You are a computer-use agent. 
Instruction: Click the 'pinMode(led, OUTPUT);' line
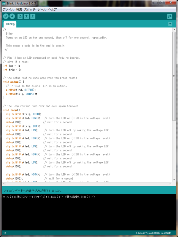click(x=21, y=90)
